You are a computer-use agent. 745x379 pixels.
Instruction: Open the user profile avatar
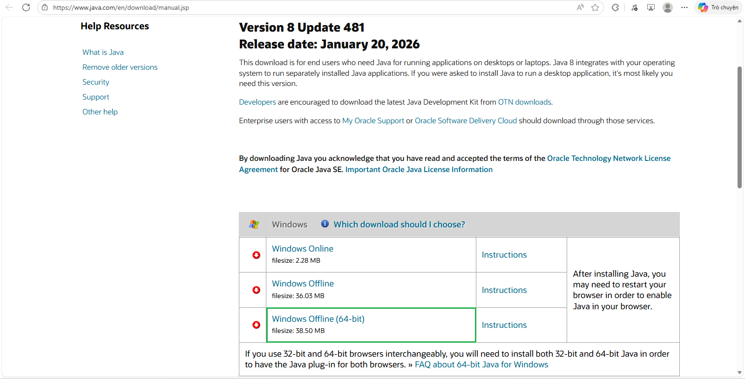tap(668, 7)
